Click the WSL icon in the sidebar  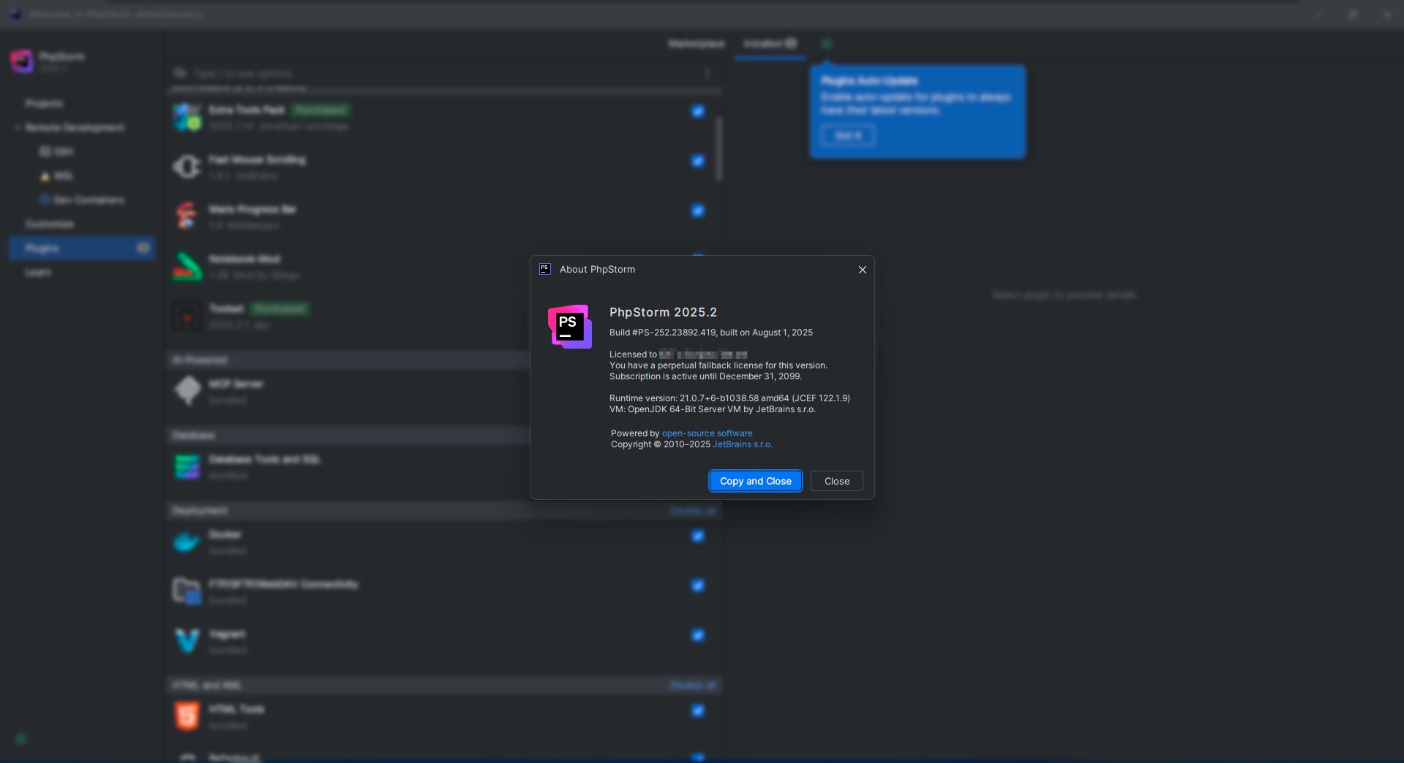point(45,176)
